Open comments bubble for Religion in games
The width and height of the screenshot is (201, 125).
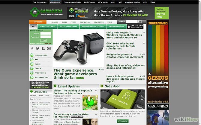pos(144,54)
